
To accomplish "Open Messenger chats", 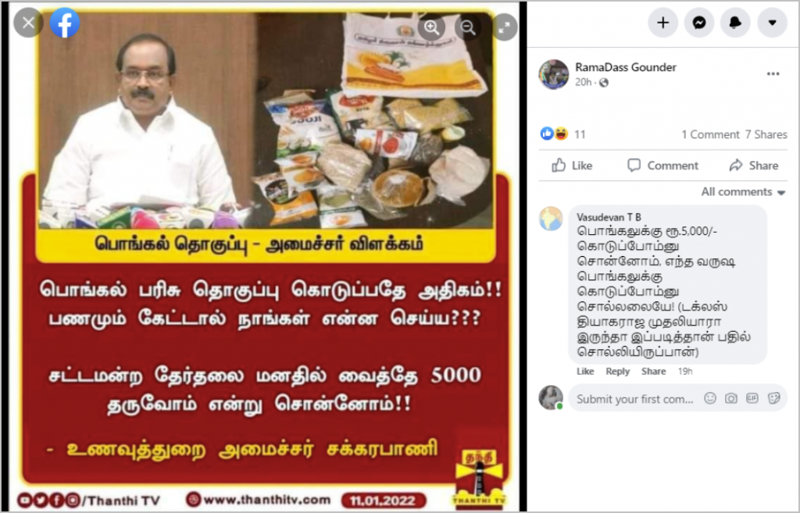I will 699,23.
